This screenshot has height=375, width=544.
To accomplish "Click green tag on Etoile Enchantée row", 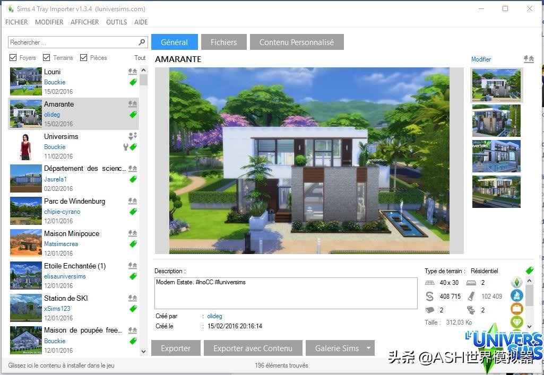I will point(133,276).
